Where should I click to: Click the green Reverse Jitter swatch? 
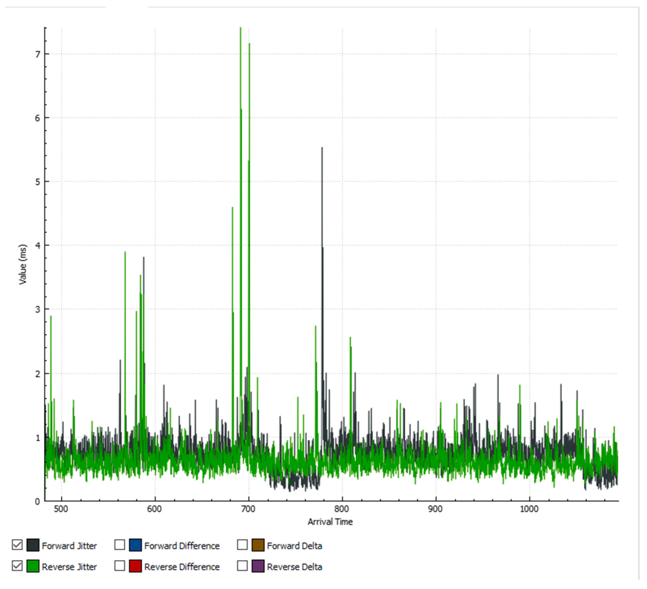(33, 566)
